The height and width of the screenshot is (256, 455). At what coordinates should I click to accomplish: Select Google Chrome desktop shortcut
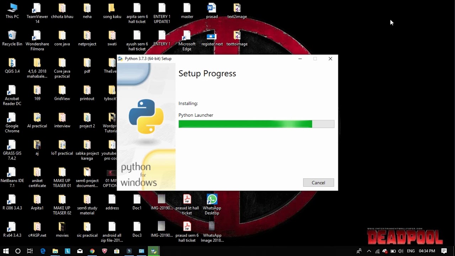(x=12, y=123)
